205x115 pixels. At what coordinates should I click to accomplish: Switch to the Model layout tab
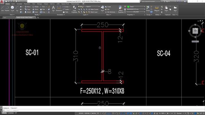[4, 113]
